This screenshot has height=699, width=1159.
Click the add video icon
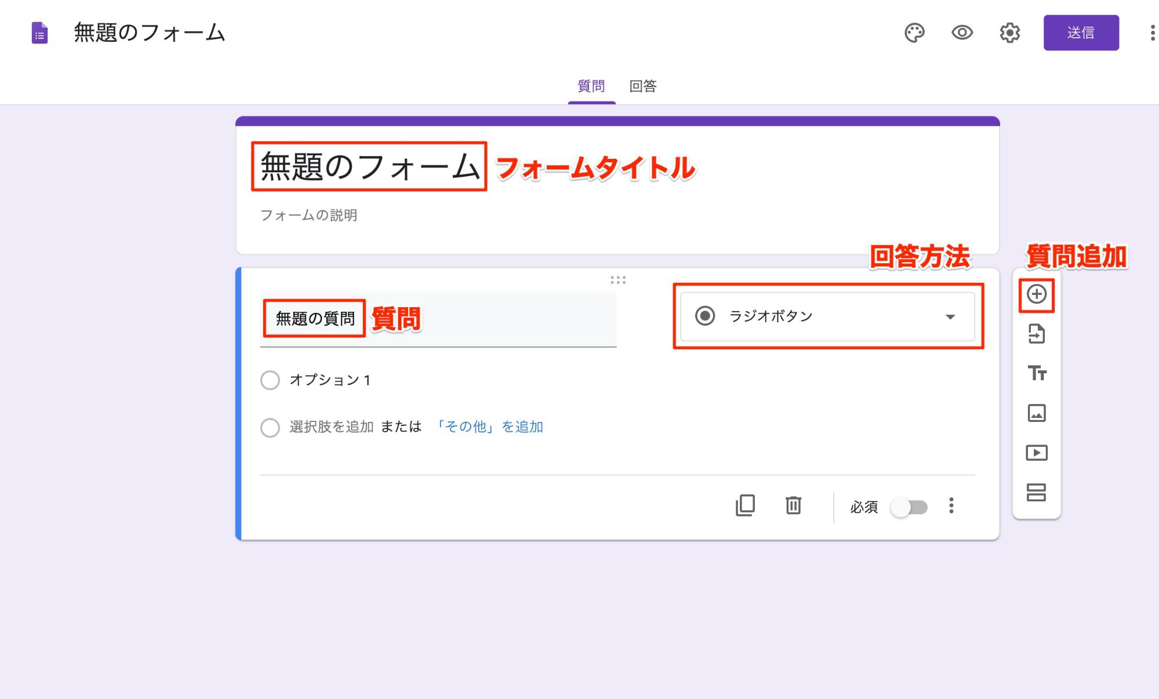point(1037,453)
